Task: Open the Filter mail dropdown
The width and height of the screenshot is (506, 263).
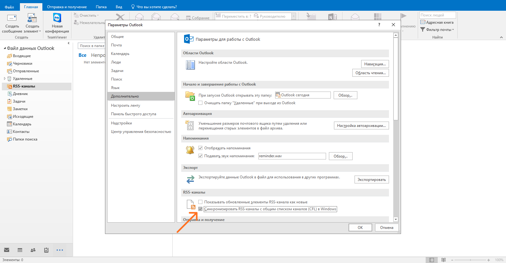Action: (x=437, y=29)
